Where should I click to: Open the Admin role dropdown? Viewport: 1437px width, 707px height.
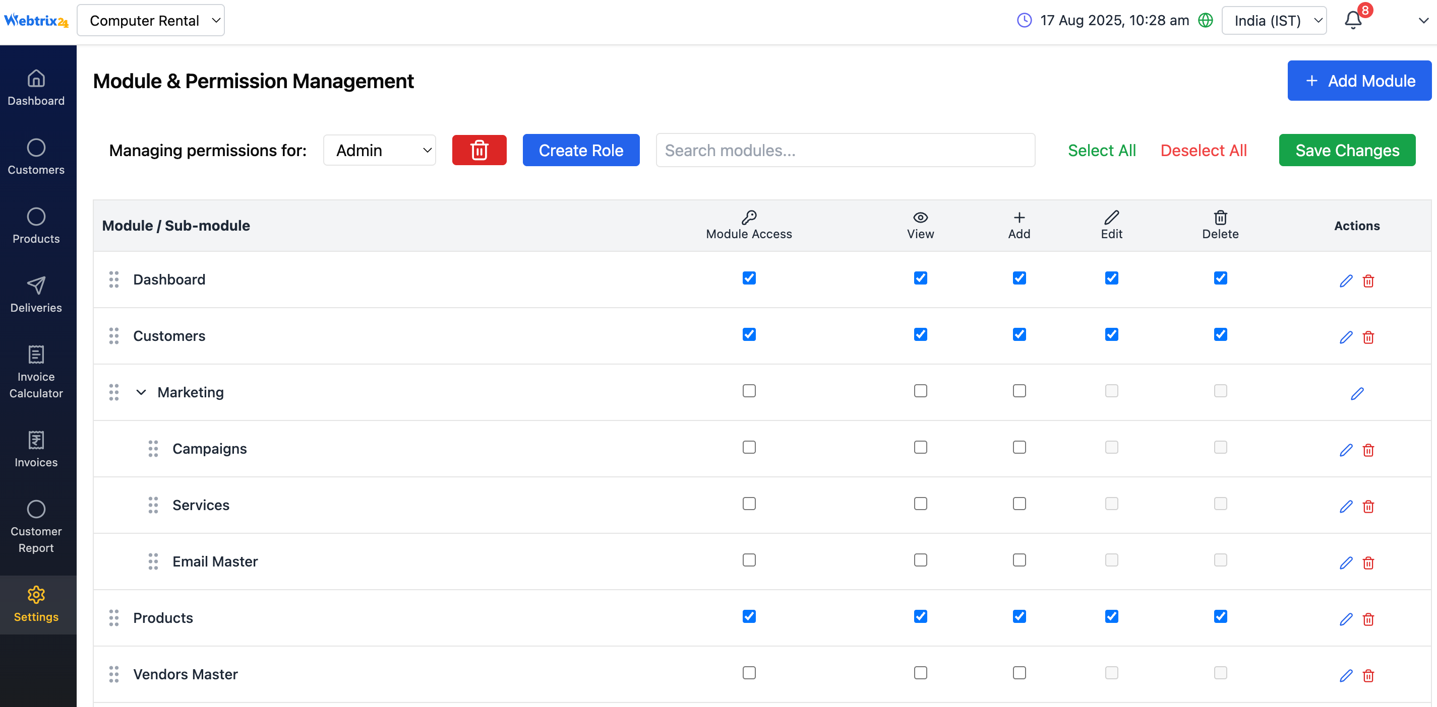(379, 150)
